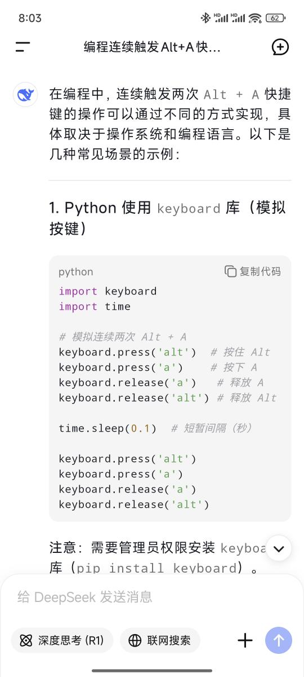Image resolution: width=304 pixels, height=677 pixels.
Task: Focus the 给 DeepSeek 发送消息 input field
Action: pos(152,597)
